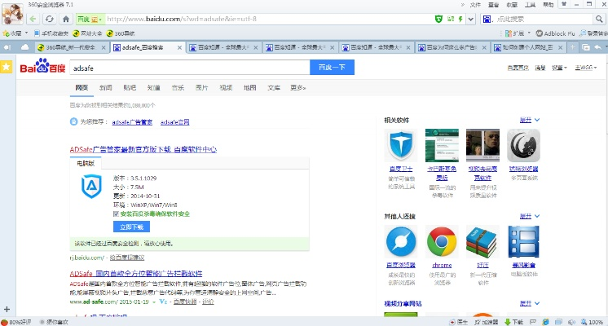Viewport: 608px width, 326px height.
Task: Open the 设置 dropdown at Baidu top right
Action: 559,68
